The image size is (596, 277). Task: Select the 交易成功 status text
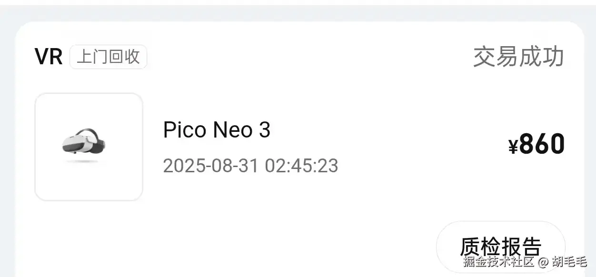(518, 57)
